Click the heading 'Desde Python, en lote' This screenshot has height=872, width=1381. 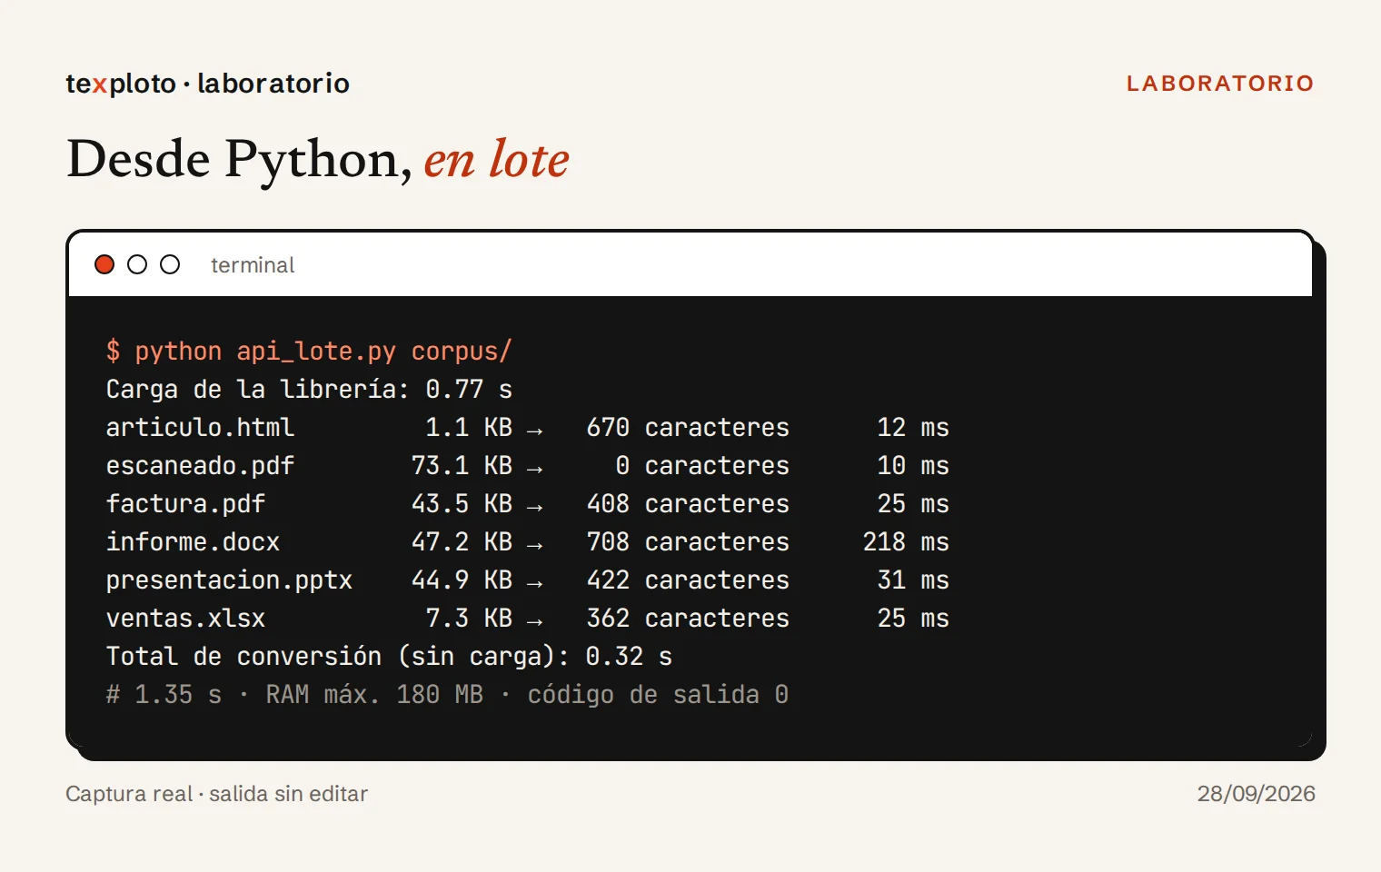click(318, 160)
